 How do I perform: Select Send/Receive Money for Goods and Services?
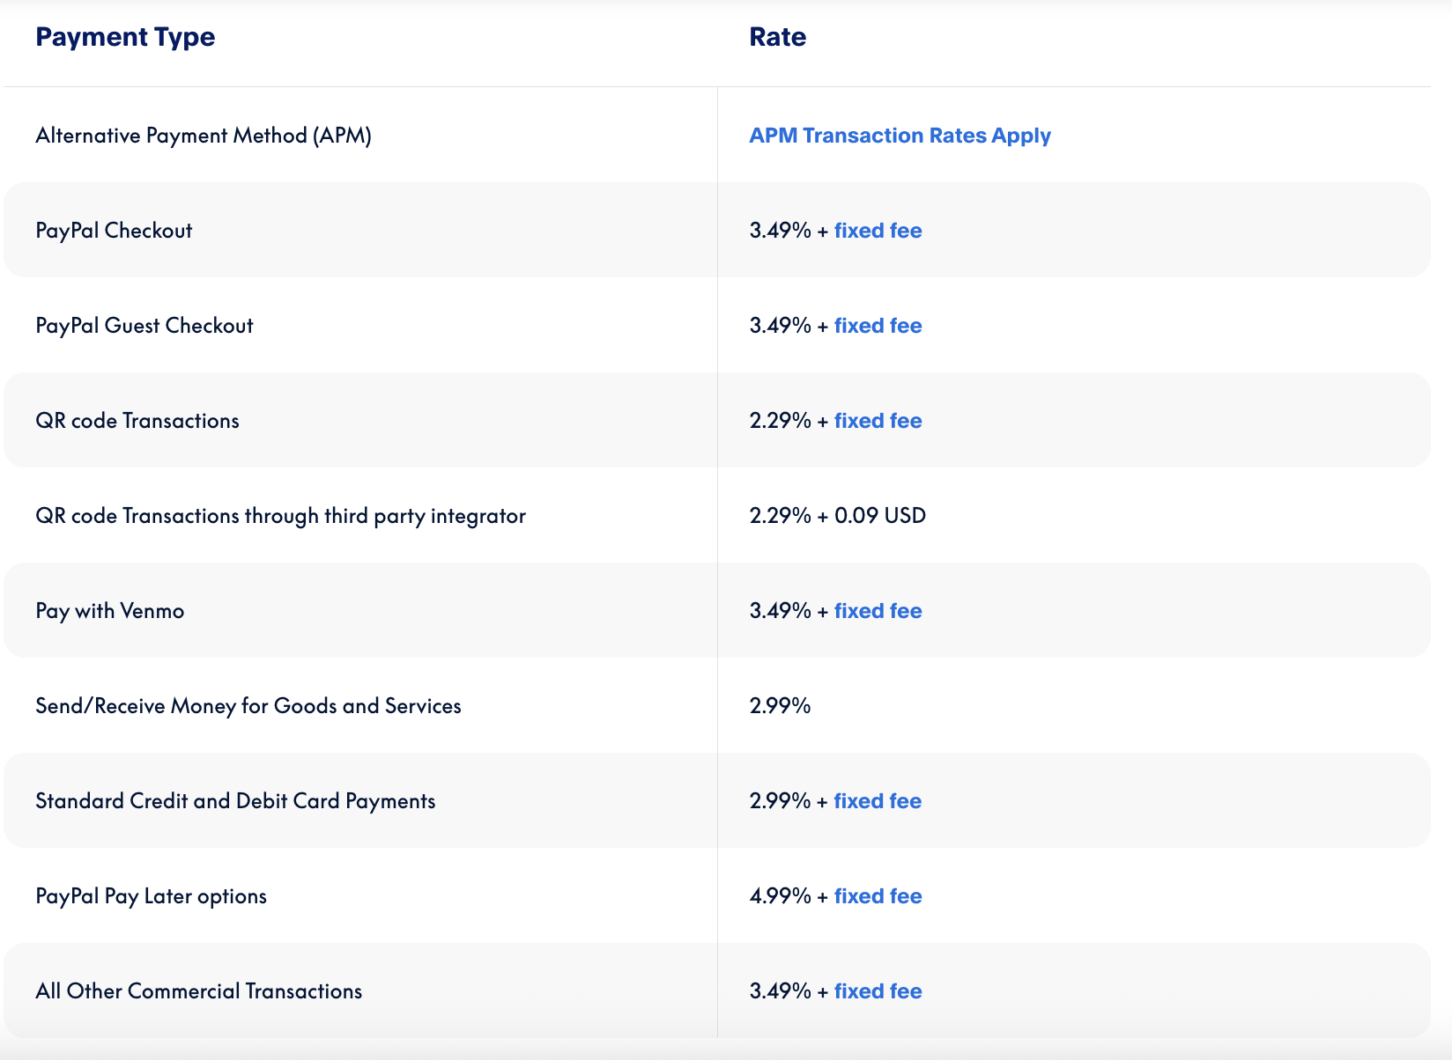[x=248, y=706]
